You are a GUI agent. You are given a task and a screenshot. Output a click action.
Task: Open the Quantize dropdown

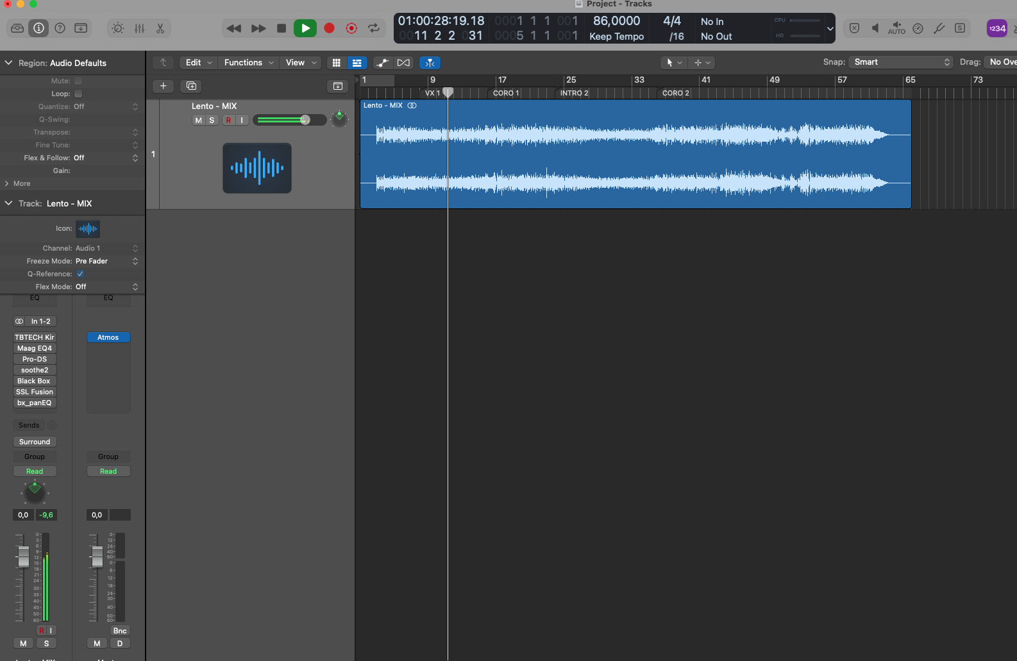[106, 106]
